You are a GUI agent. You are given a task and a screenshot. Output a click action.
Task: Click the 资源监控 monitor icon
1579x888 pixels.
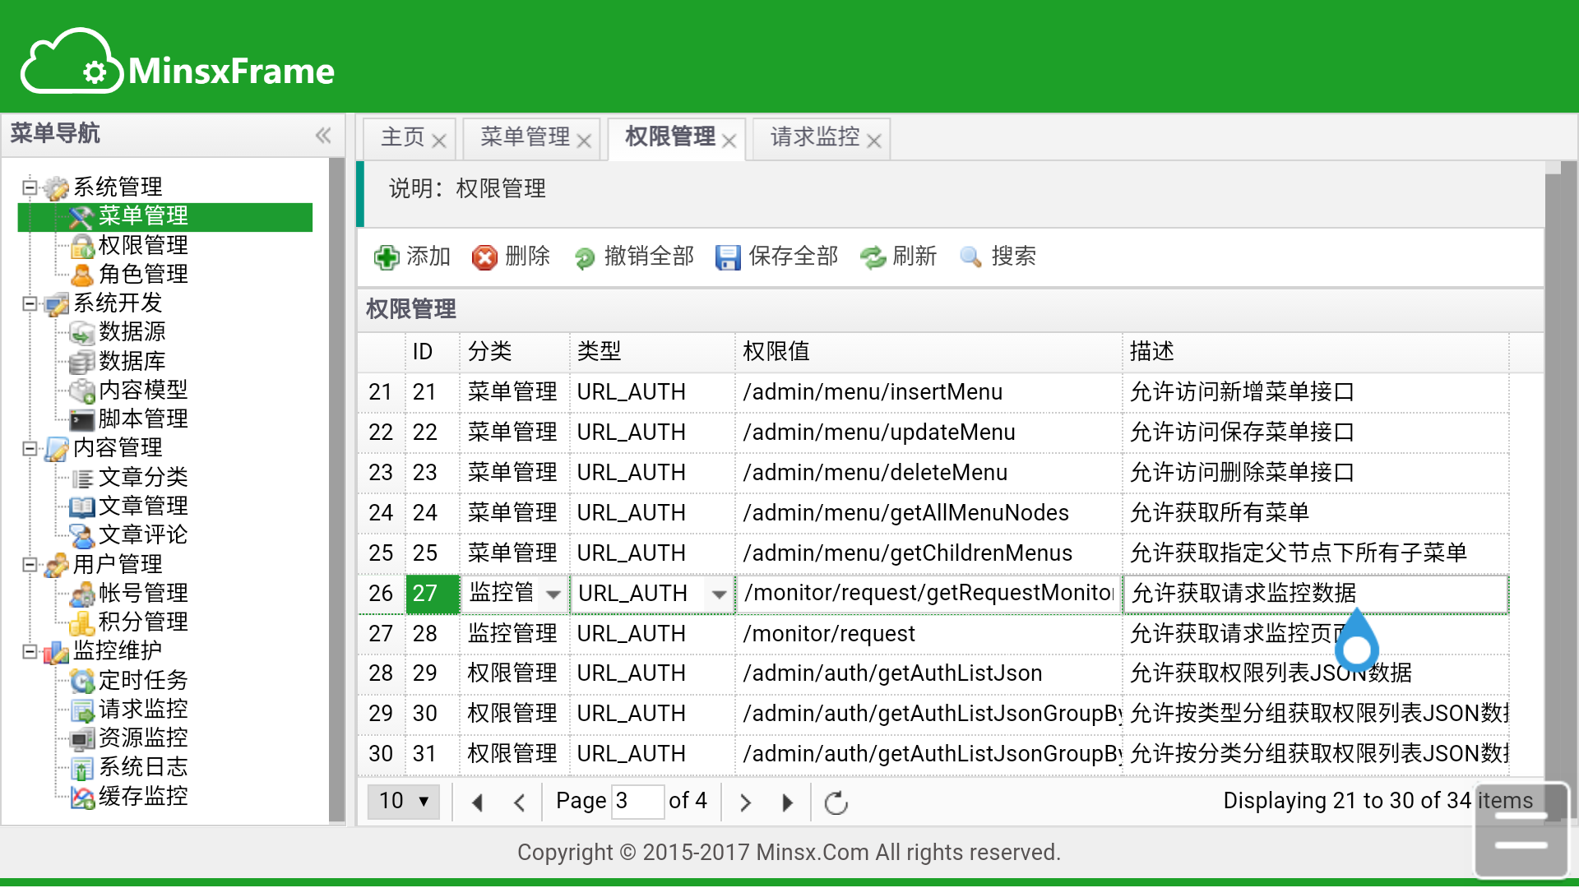(x=81, y=739)
